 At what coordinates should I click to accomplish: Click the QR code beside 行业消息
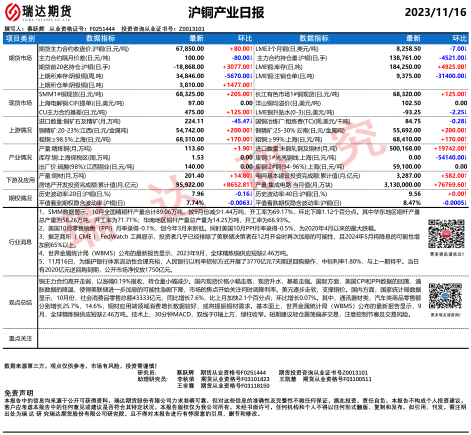pyautogui.click(x=441, y=234)
